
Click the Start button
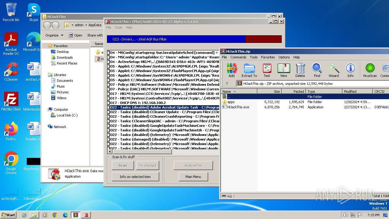pyautogui.click(x=8, y=215)
